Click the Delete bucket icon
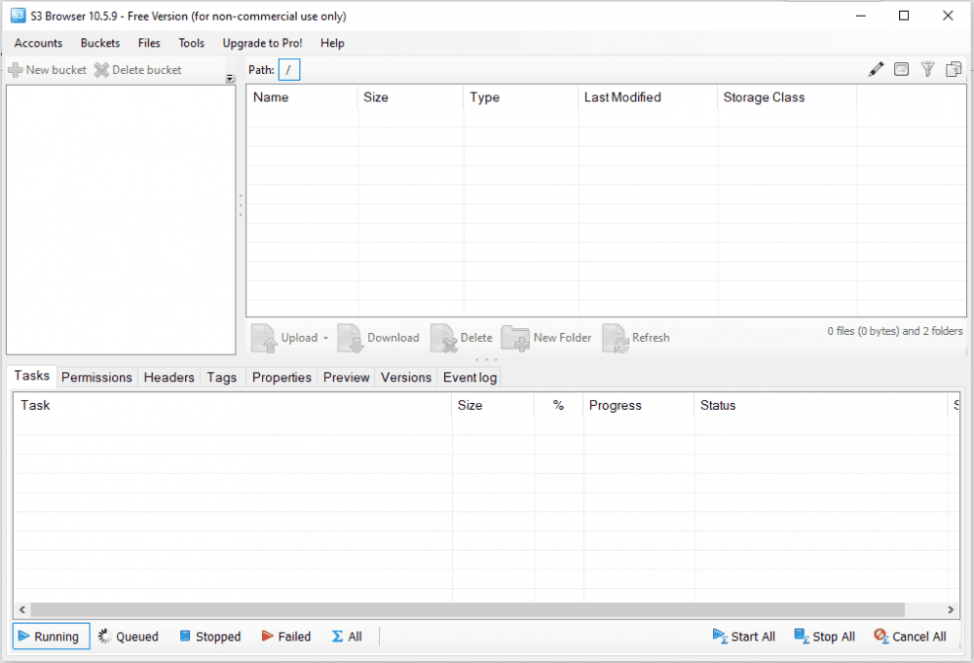The height and width of the screenshot is (663, 974). [x=101, y=69]
